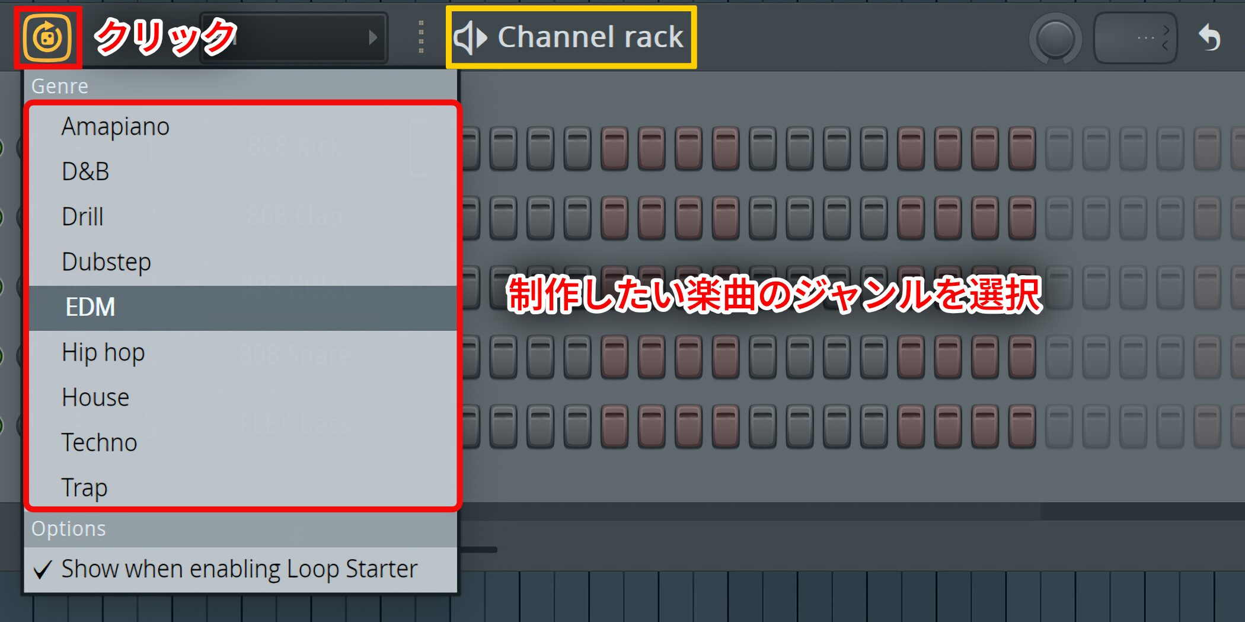Toggle Show when enabling Loop Starter

(241, 569)
